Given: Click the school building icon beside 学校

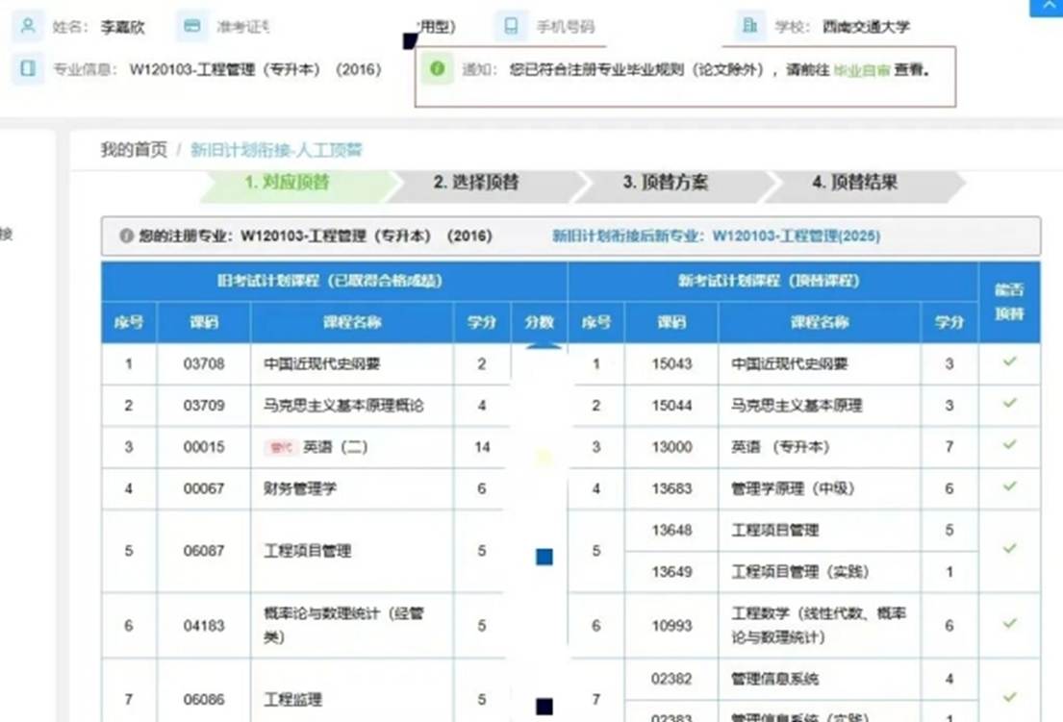Looking at the screenshot, I should click(x=749, y=26).
